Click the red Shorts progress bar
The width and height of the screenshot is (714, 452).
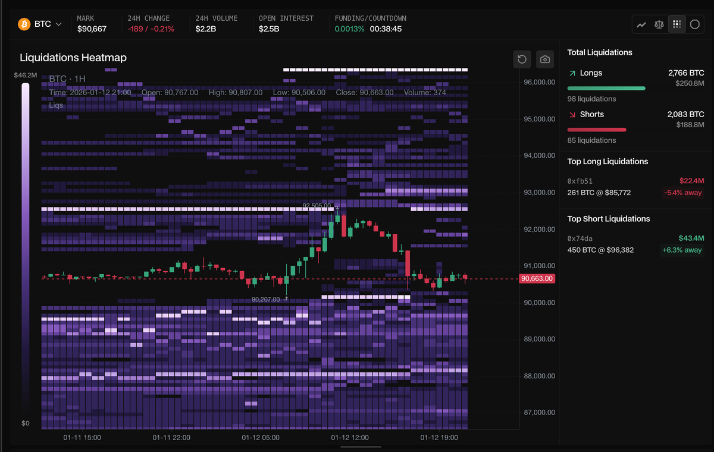coord(597,130)
